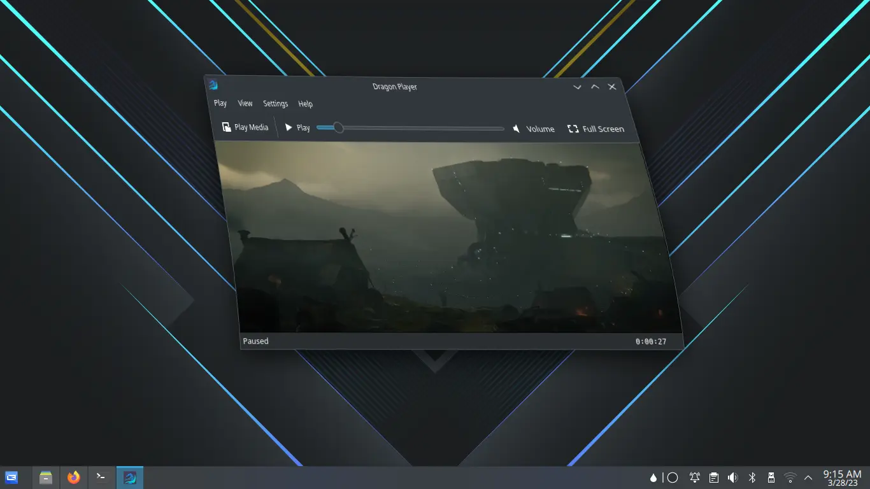Open notifications bell in system tray
The height and width of the screenshot is (489, 870).
pyautogui.click(x=695, y=478)
